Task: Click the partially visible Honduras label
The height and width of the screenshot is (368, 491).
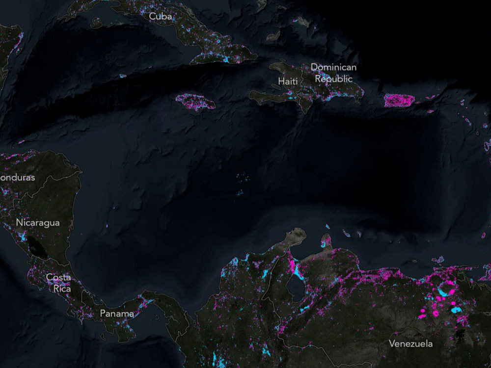Action: 18,178
